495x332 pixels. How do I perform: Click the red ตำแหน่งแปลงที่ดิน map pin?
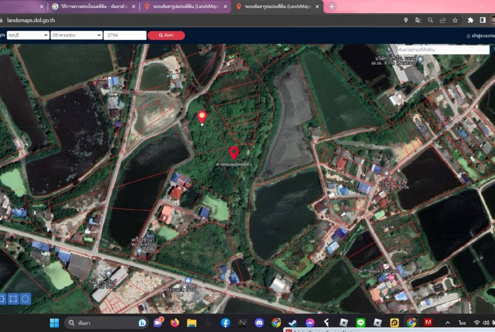pyautogui.click(x=234, y=153)
